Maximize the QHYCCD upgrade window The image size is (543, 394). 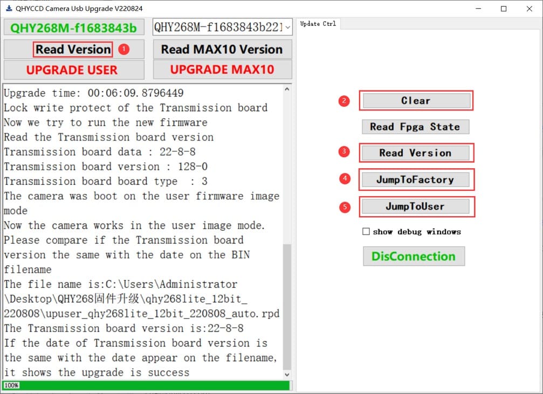click(x=504, y=9)
